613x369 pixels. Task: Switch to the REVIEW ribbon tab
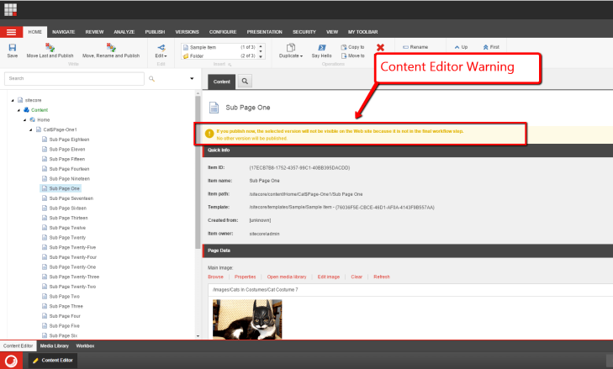[x=95, y=32]
